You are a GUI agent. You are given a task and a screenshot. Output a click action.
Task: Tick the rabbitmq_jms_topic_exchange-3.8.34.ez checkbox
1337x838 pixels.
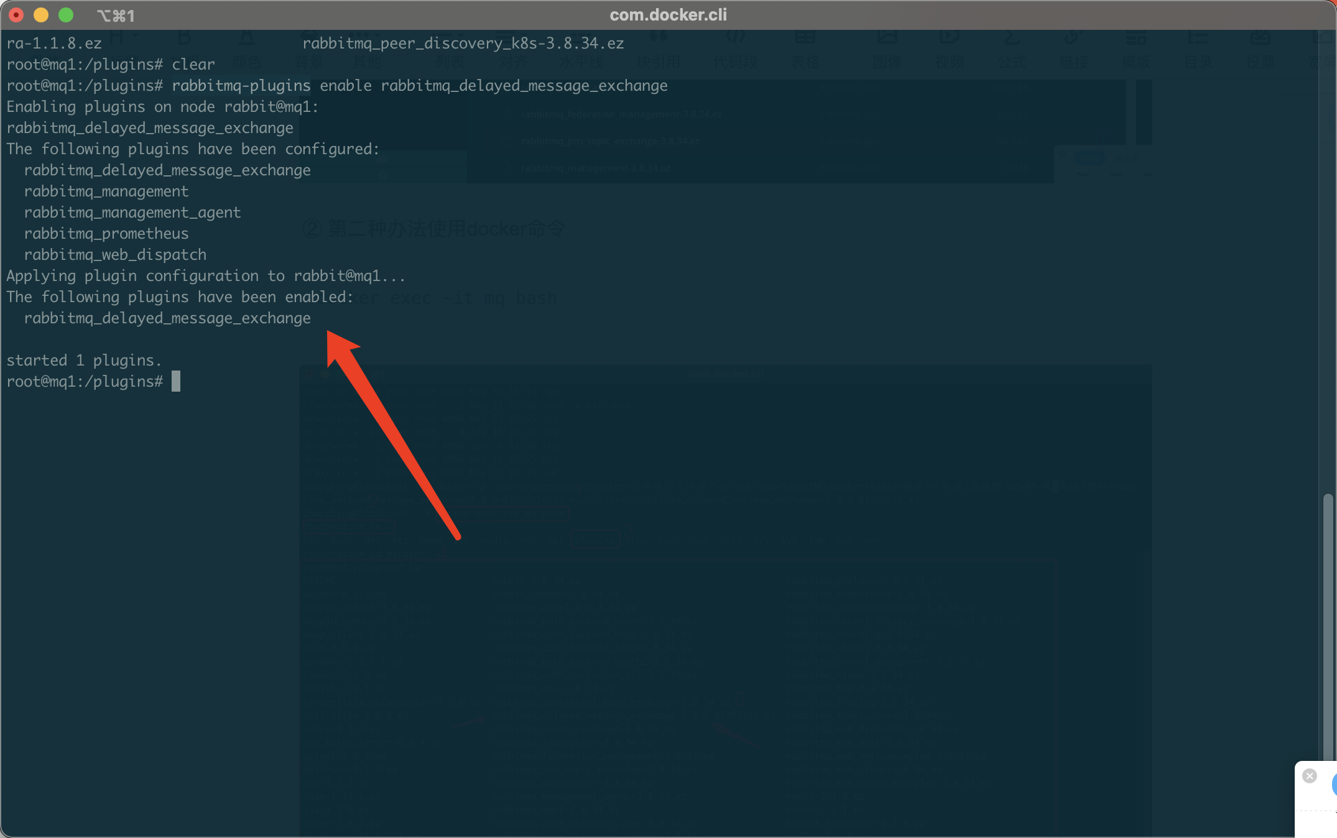[x=505, y=140]
